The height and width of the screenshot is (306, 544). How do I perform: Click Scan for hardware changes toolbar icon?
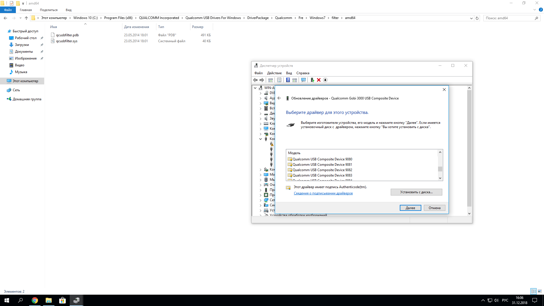coord(303,80)
